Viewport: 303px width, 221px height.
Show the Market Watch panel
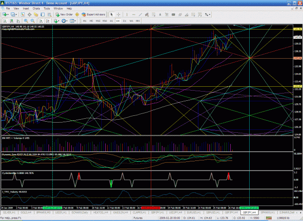[23, 15]
